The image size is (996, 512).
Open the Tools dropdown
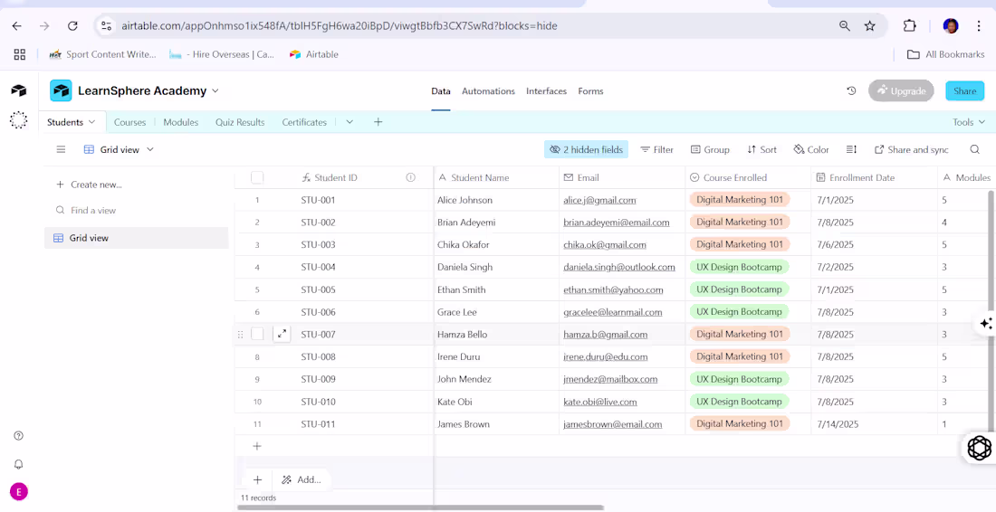[967, 122]
